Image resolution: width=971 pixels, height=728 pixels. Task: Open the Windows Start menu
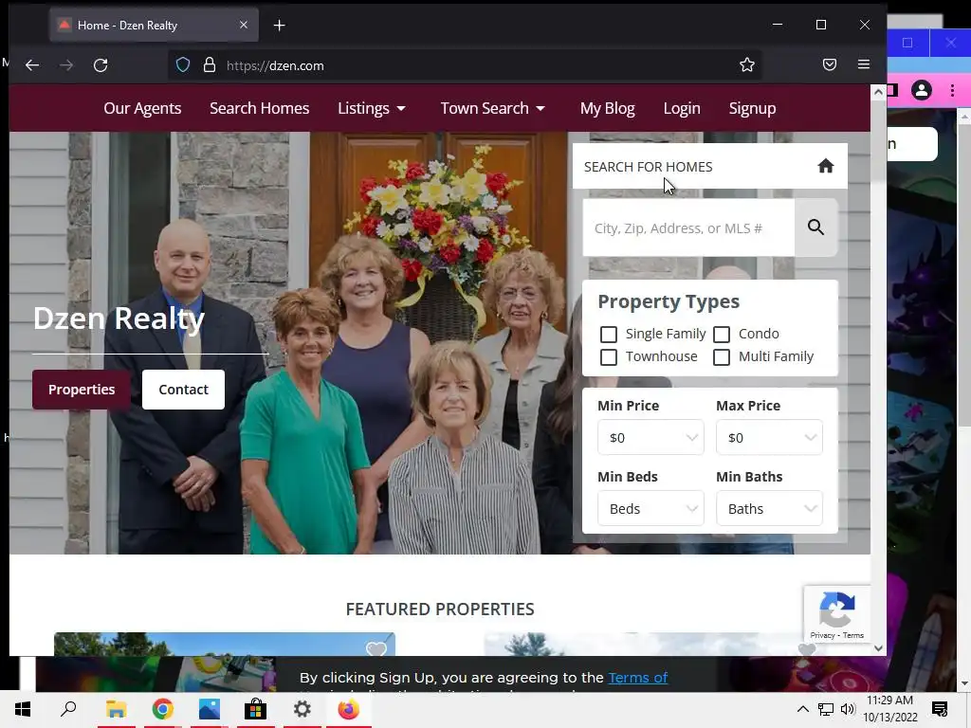pyautogui.click(x=23, y=709)
